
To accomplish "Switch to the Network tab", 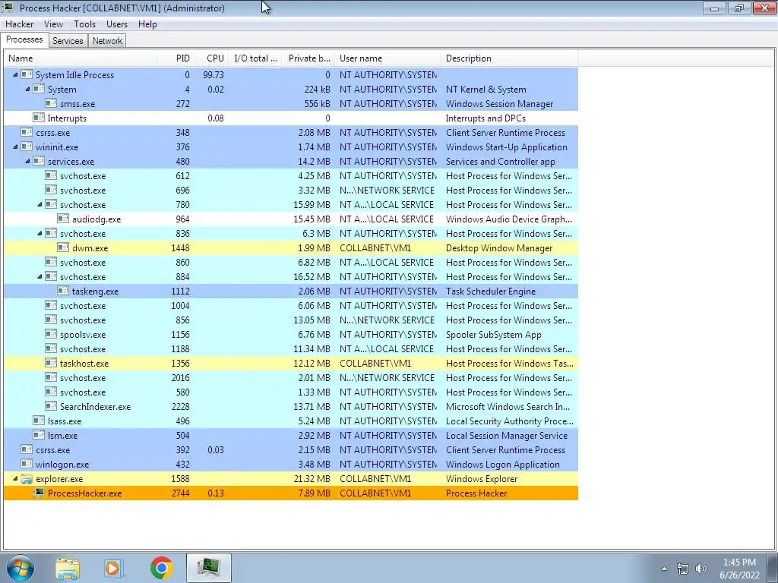I will coord(107,41).
